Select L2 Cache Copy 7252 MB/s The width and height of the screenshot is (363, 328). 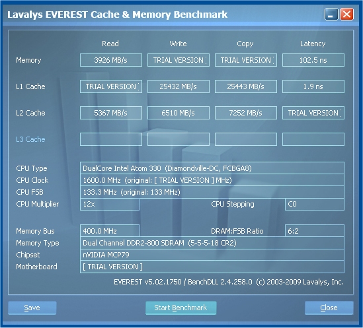(246, 113)
